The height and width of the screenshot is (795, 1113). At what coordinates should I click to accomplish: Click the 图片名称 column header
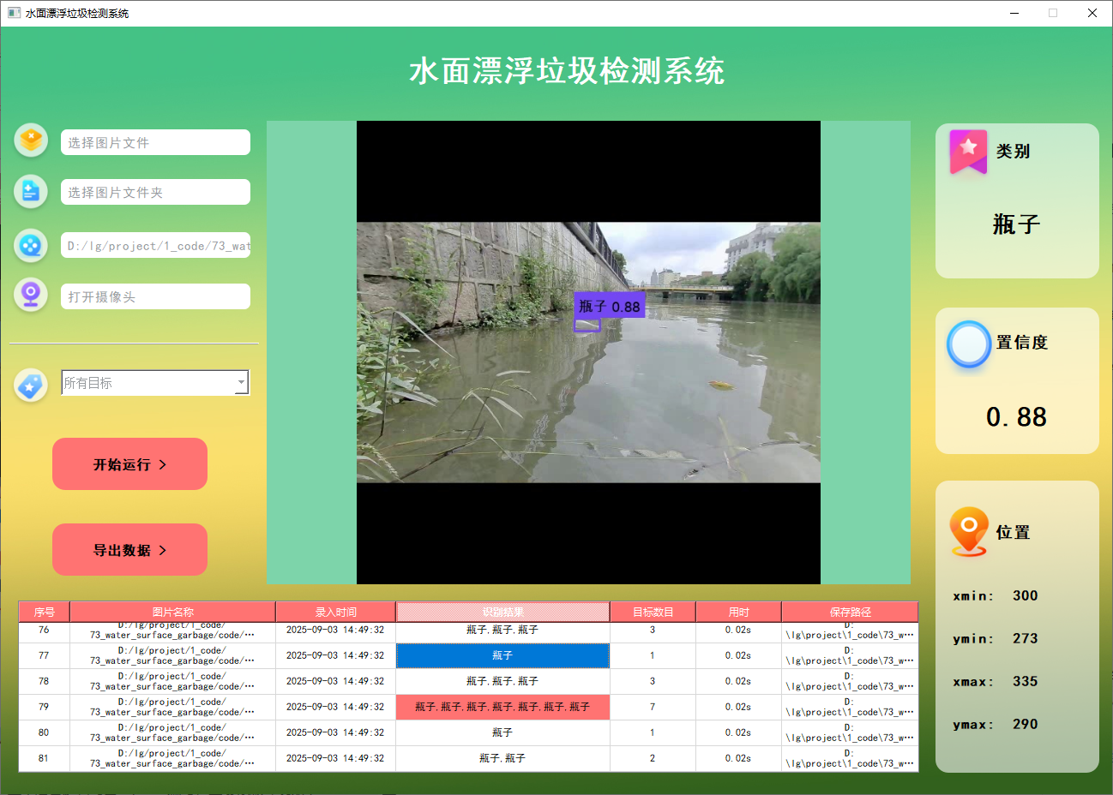click(x=172, y=612)
